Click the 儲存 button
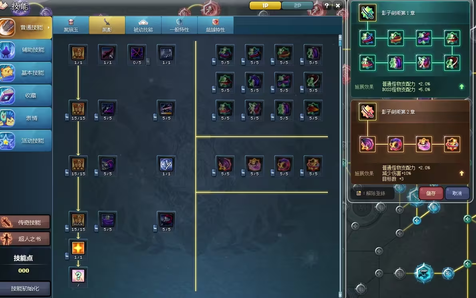Image resolution: width=476 pixels, height=298 pixels. (x=431, y=193)
